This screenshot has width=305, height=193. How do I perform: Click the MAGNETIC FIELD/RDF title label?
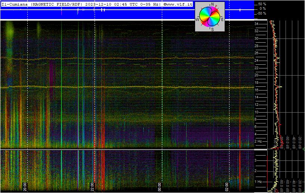(56, 4)
